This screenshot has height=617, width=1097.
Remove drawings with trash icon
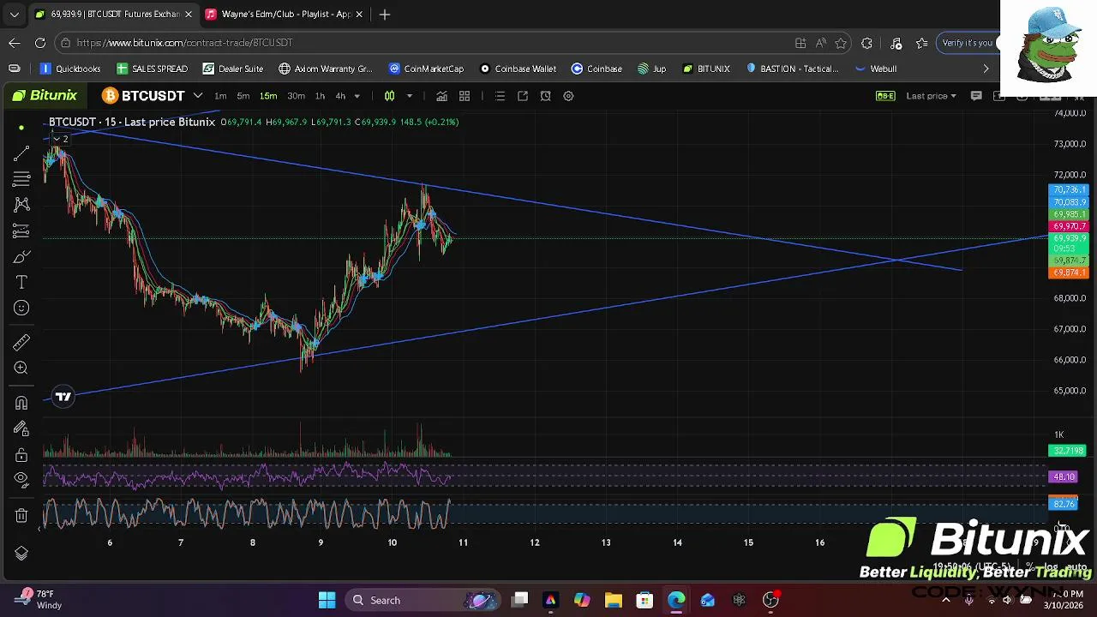coord(21,515)
